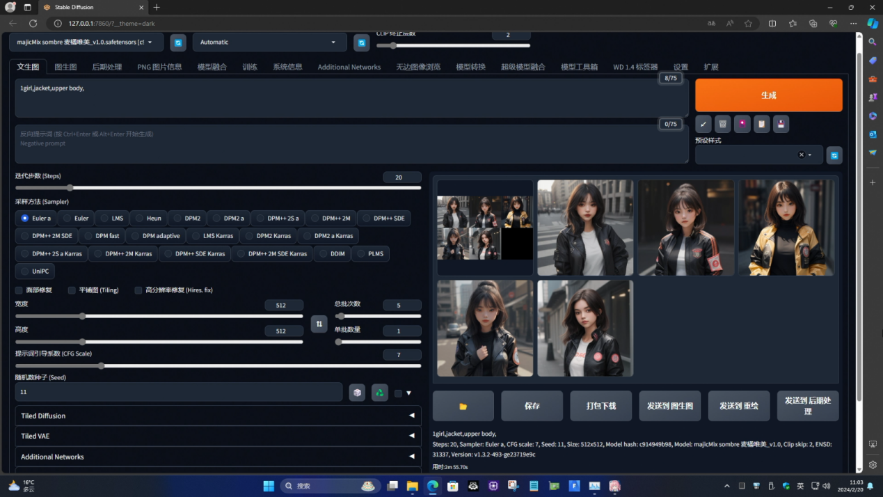The width and height of the screenshot is (883, 497).
Task: Open the PNG 图片信息 tab
Action: coord(159,67)
